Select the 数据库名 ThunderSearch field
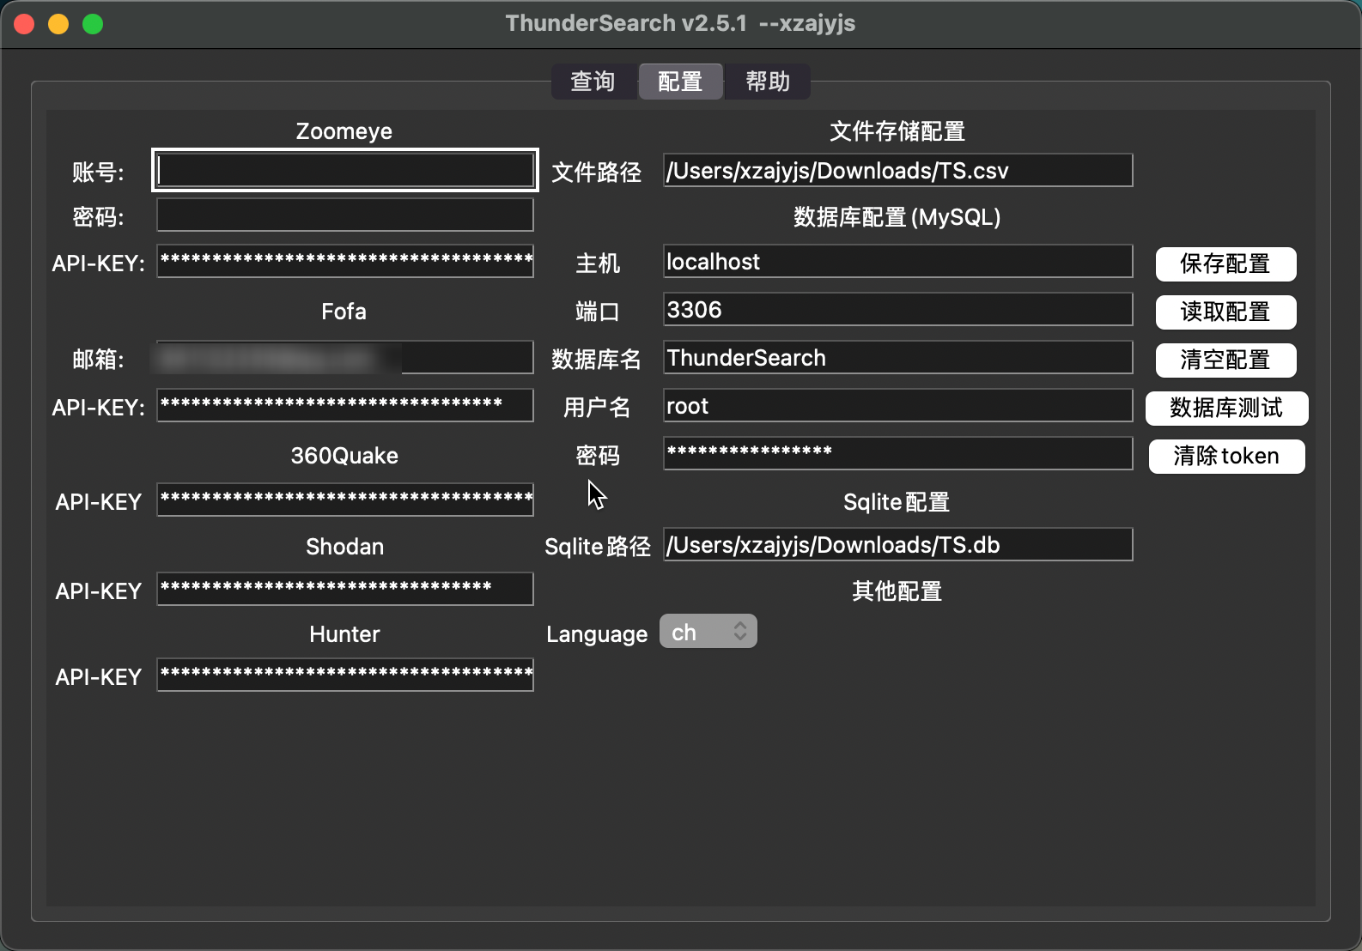Image resolution: width=1362 pixels, height=951 pixels. (898, 357)
